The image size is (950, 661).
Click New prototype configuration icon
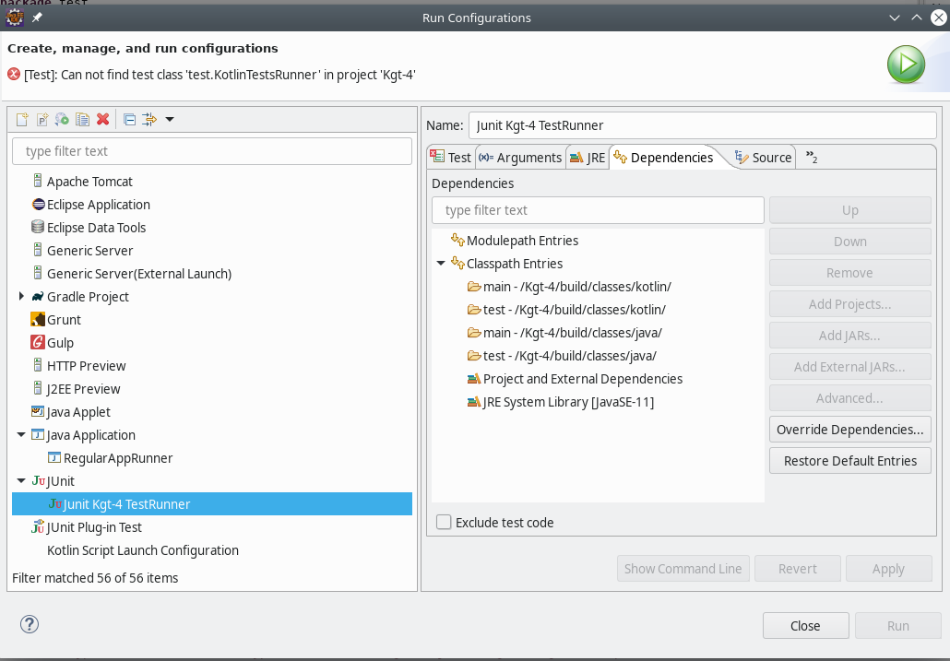42,119
